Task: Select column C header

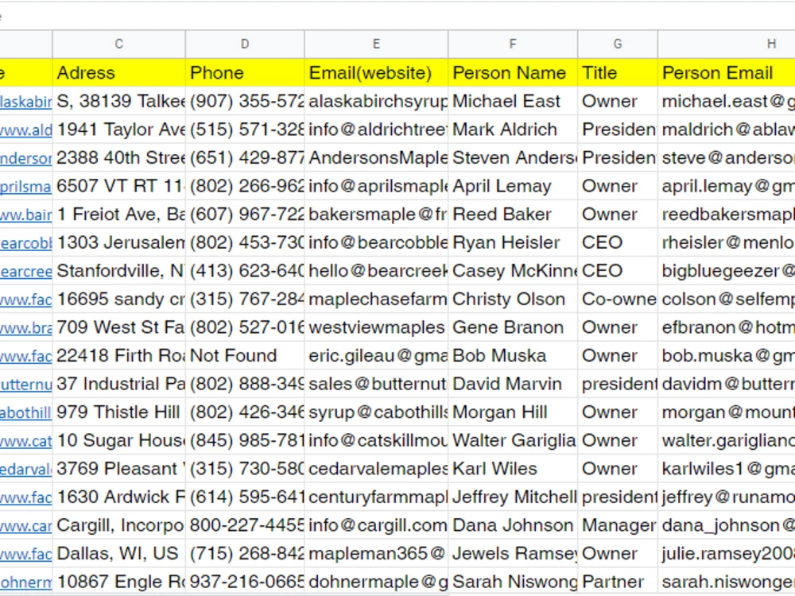Action: 118,44
